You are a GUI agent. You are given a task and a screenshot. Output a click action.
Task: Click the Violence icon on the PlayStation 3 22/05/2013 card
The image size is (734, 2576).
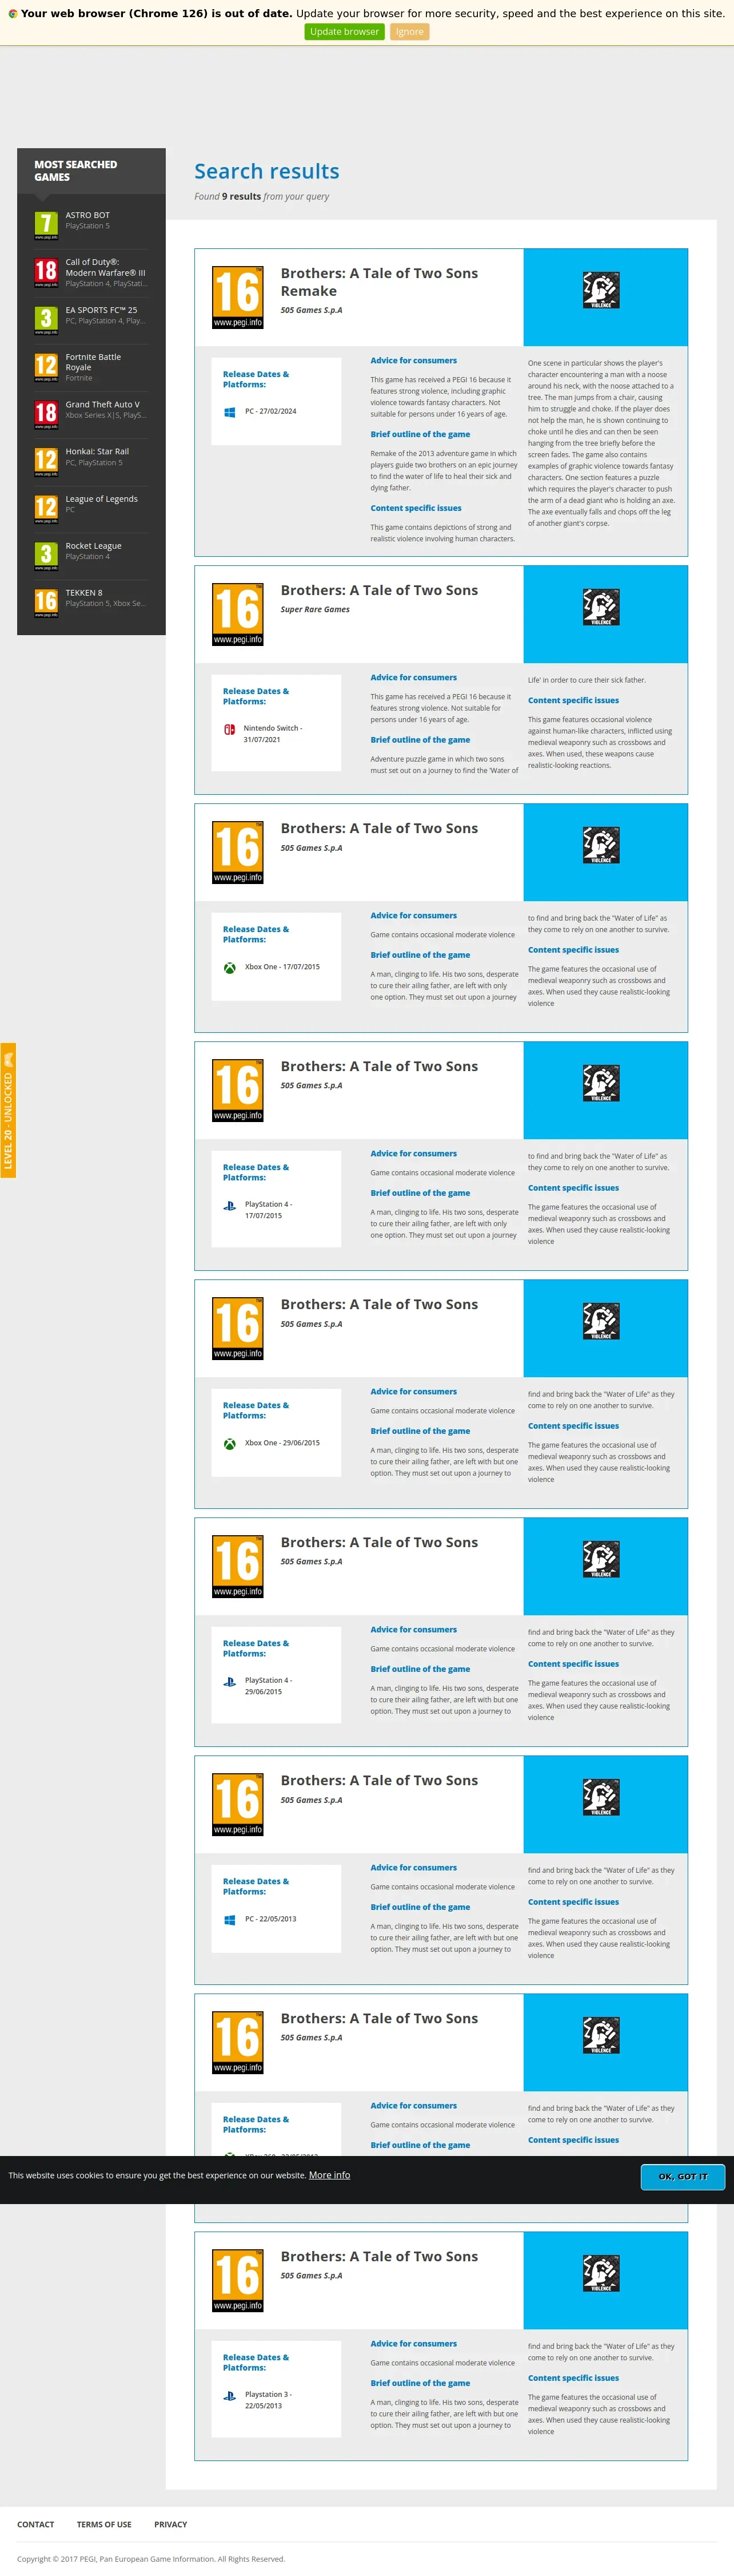(601, 2273)
